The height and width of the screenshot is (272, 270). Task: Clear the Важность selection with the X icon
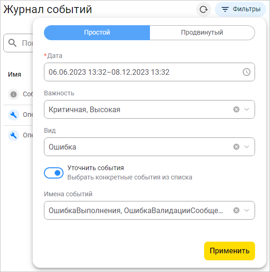coord(236,109)
